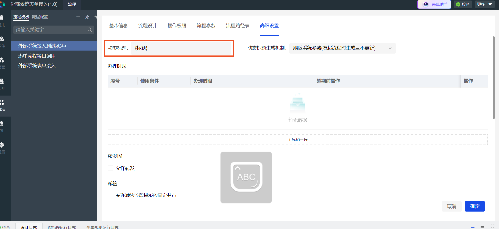499x229 pixels.
Task: Open the BI section in left sidebar
Action: [x=2, y=126]
